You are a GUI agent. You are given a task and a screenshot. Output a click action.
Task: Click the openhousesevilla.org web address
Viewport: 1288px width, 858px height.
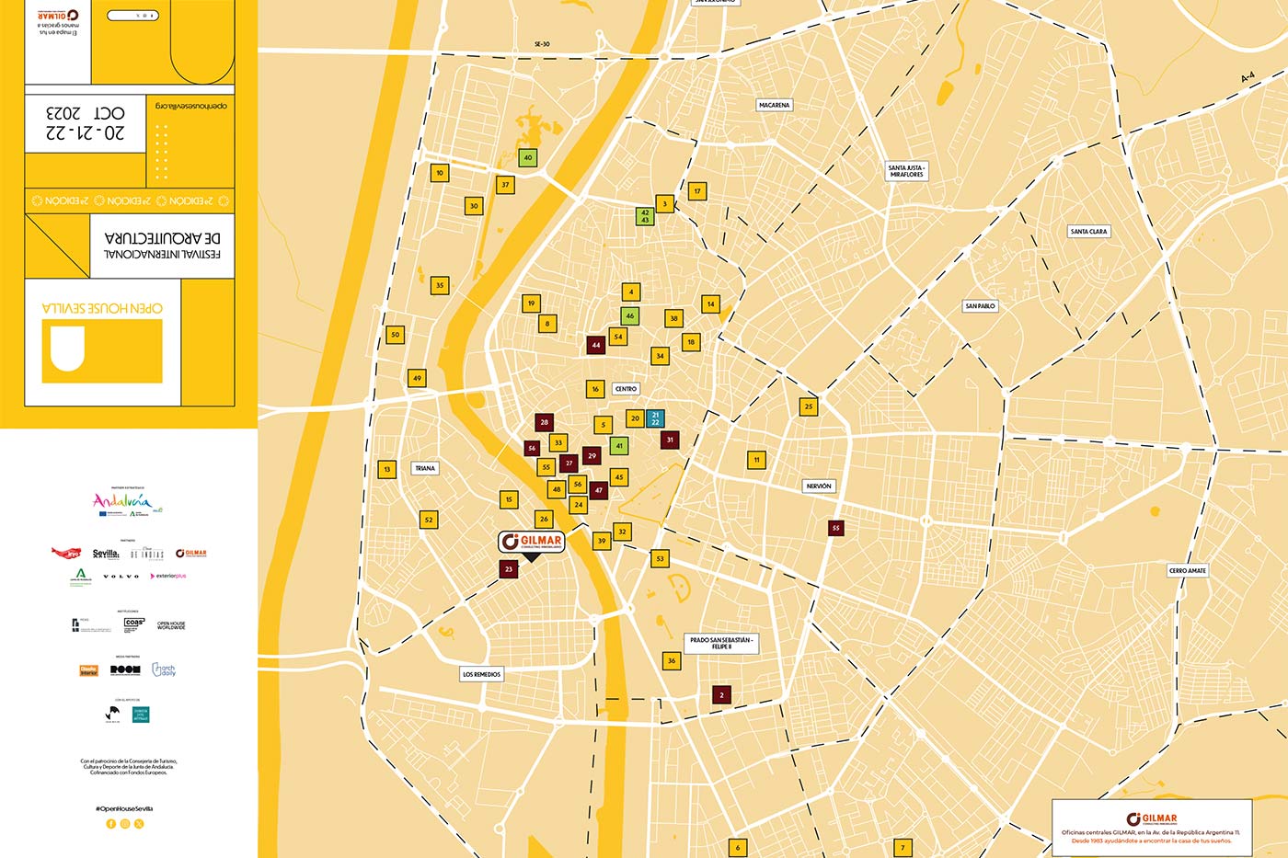pyautogui.click(x=190, y=106)
